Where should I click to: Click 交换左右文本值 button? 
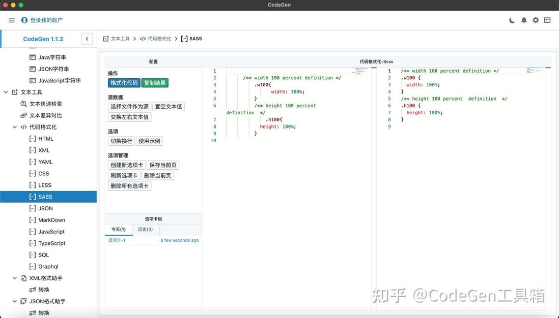pyautogui.click(x=129, y=117)
